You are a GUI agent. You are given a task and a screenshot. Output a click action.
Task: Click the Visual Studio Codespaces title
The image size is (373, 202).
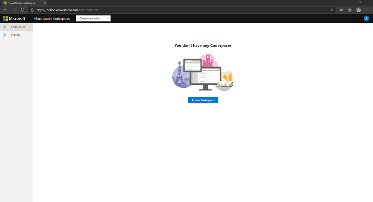click(x=52, y=18)
